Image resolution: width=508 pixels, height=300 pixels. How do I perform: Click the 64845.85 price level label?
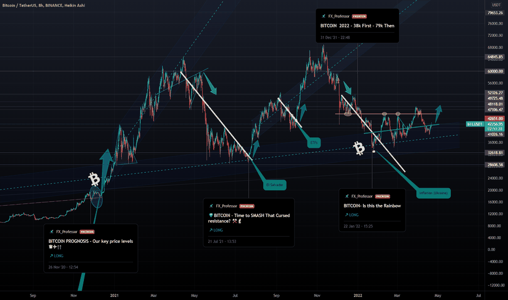coord(495,57)
